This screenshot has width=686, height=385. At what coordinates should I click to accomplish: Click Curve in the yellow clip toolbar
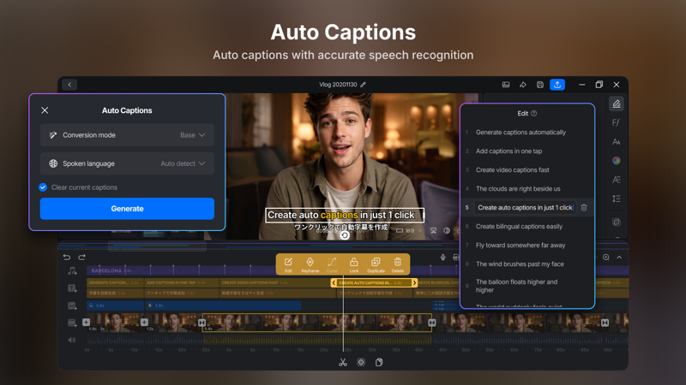(x=332, y=264)
